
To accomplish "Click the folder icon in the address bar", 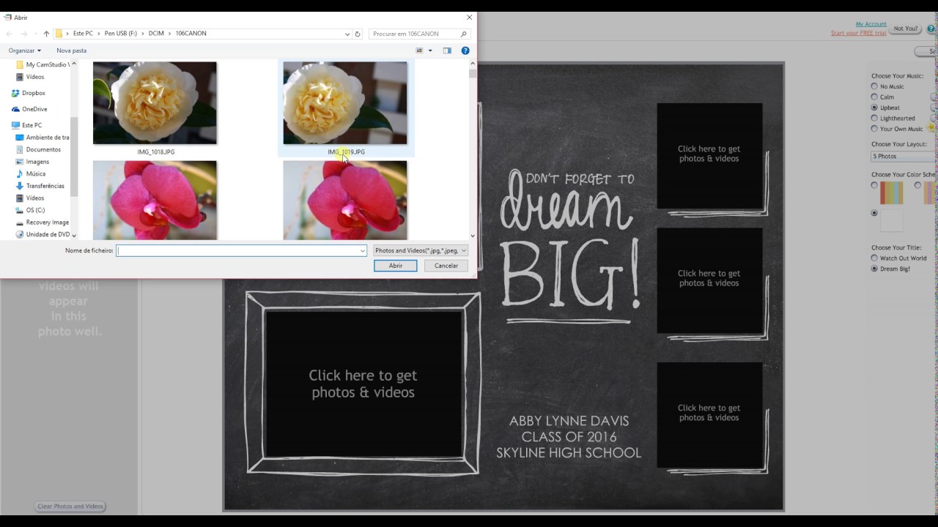I will click(x=59, y=34).
